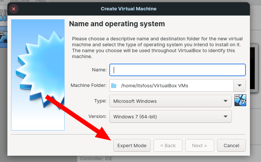Click the Tools icon behind the dialog
The height and width of the screenshot is (162, 261).
[x=3, y=16]
